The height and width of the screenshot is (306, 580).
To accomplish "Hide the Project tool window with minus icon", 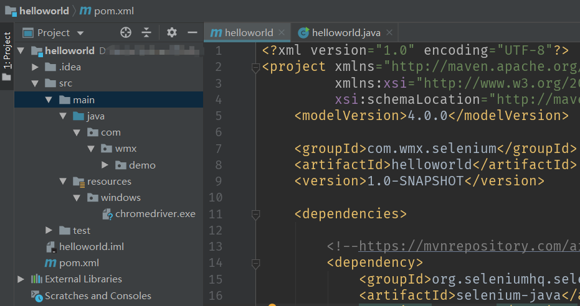I will tap(193, 32).
